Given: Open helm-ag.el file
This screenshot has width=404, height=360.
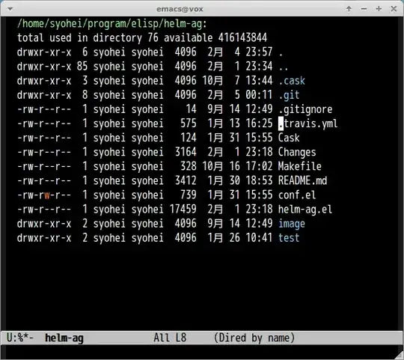Looking at the screenshot, I should (305, 210).
